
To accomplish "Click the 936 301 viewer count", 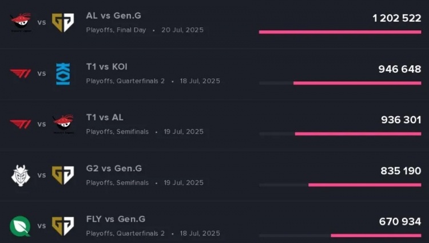I will pyautogui.click(x=401, y=120).
